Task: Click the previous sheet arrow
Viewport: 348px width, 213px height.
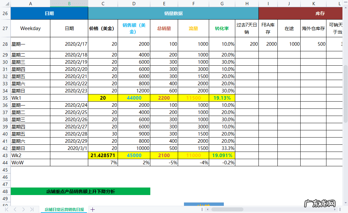Action: (15, 209)
